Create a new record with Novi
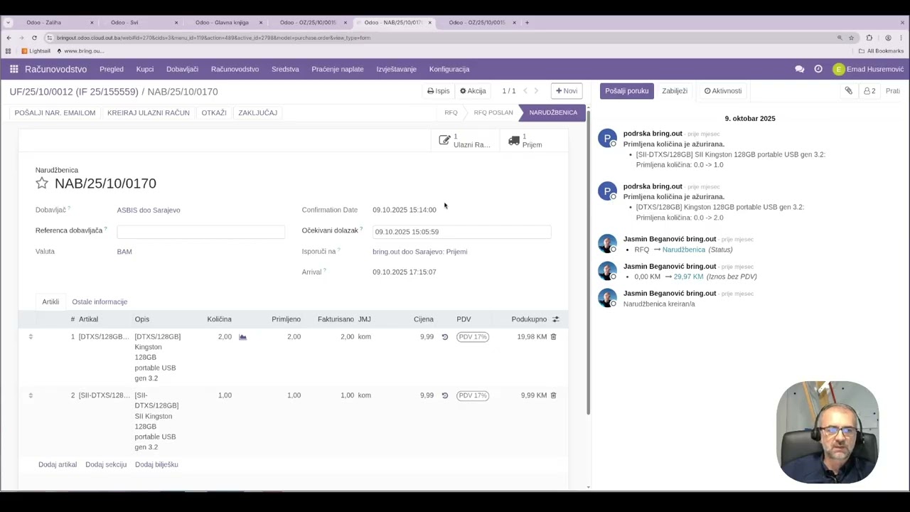Screen dimensions: 910x512 pyautogui.click(x=567, y=91)
